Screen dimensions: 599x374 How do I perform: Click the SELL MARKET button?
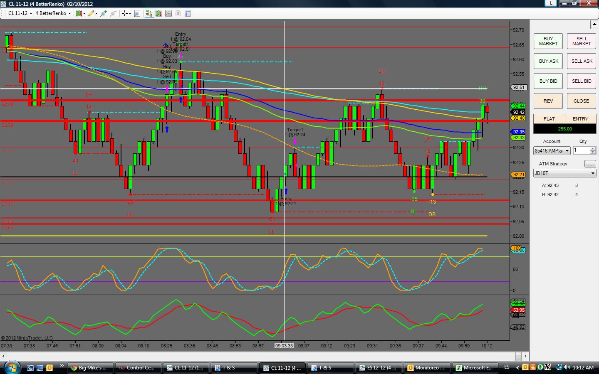pyautogui.click(x=582, y=41)
